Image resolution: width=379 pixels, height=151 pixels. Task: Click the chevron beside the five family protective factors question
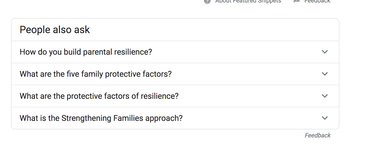click(325, 74)
